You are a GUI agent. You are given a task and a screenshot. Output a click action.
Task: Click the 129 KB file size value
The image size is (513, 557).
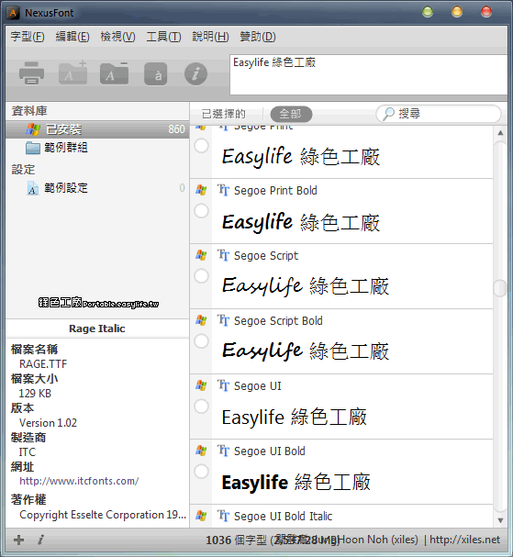pyautogui.click(x=35, y=394)
